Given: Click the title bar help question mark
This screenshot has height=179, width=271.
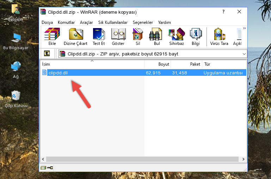Looking at the screenshot, I should tap(223, 12).
